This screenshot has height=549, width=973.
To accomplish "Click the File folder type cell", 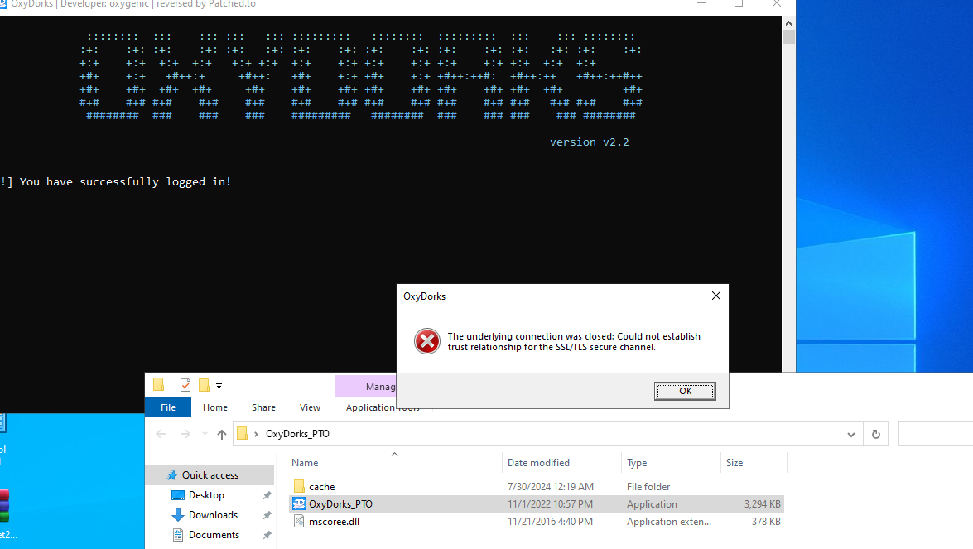I will (x=648, y=487).
